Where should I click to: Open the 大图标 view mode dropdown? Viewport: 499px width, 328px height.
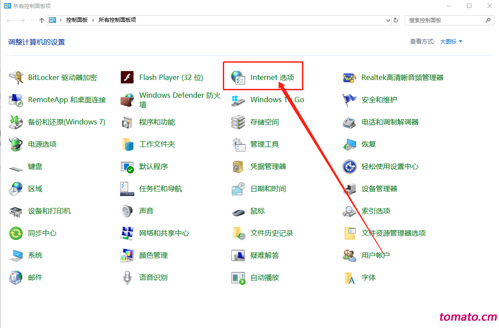pos(451,42)
